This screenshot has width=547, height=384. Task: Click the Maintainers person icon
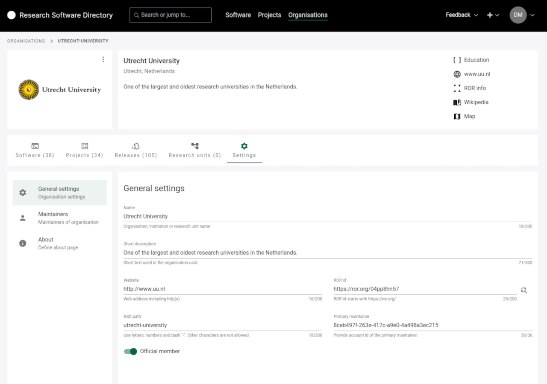(x=23, y=218)
